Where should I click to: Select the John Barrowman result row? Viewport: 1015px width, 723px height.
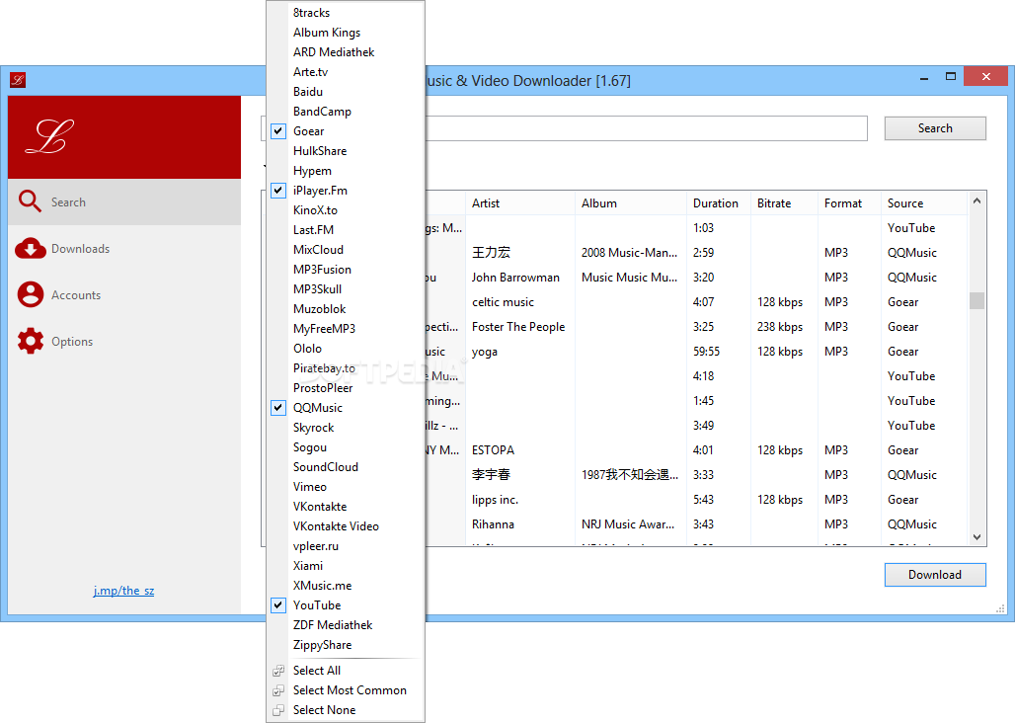(696, 278)
